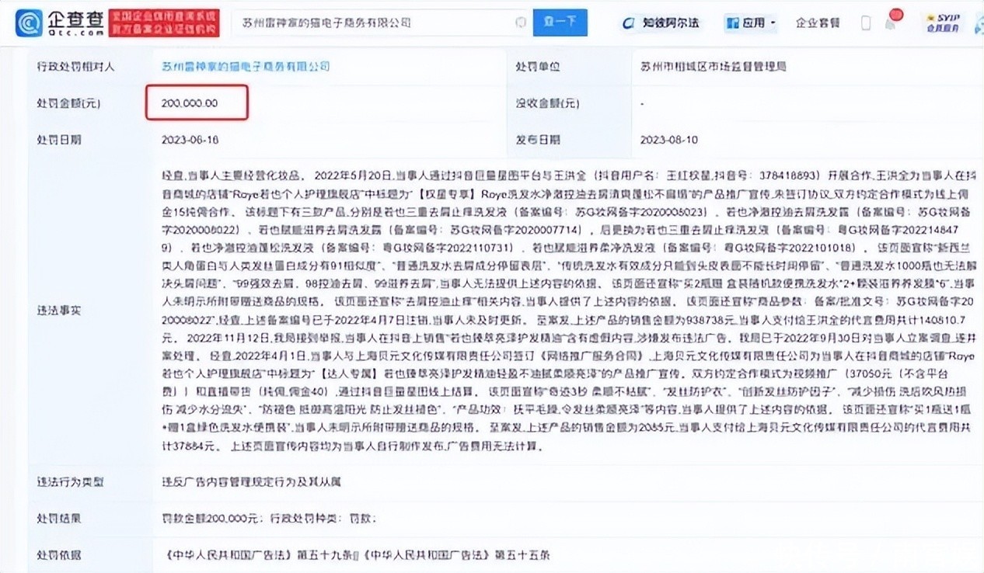This screenshot has height=573, width=984.
Task: Click the 处罚日期 2023-06-16 value
Action: click(190, 141)
